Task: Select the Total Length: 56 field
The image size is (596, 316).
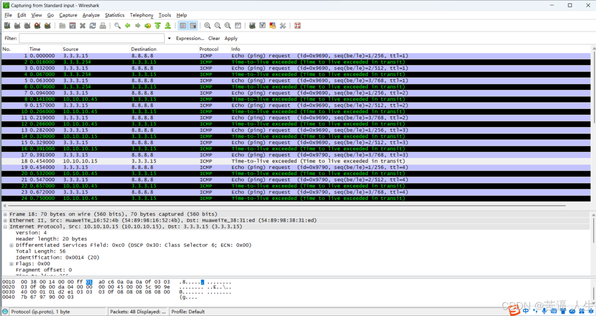Action: [x=41, y=251]
